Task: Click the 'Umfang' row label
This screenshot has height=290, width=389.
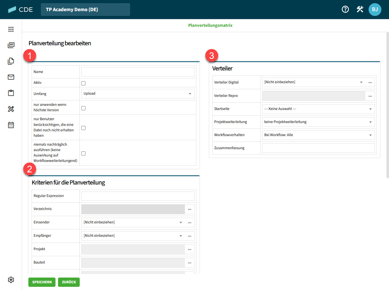Action: coord(40,94)
